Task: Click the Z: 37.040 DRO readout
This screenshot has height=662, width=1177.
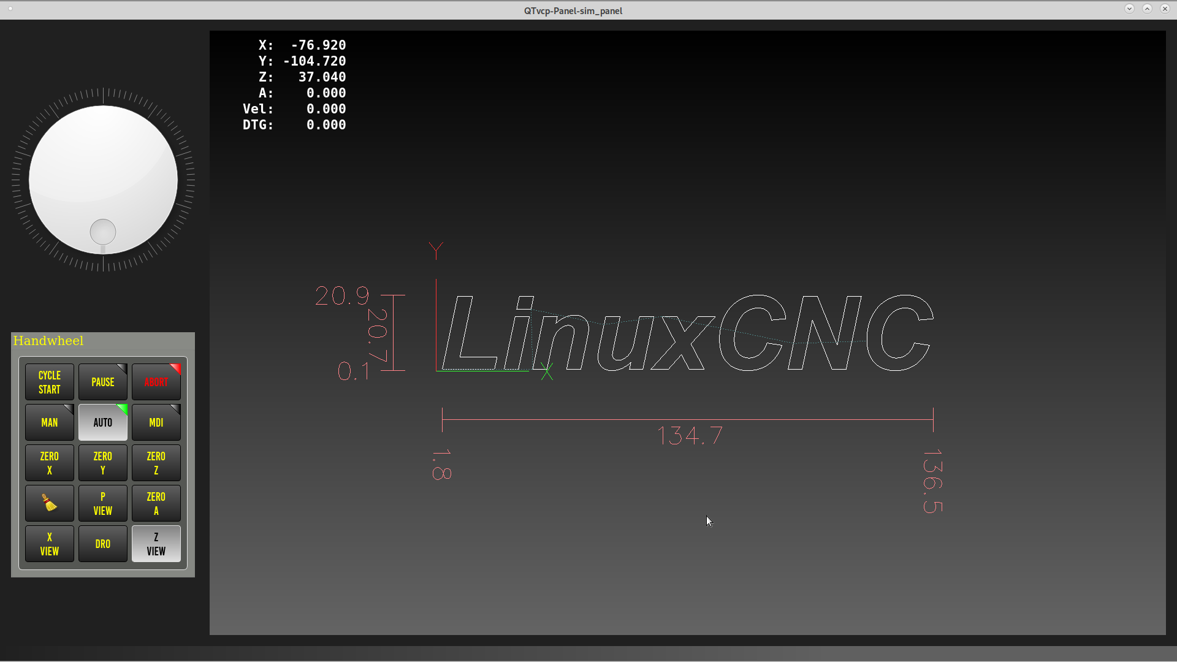Action: coord(302,77)
